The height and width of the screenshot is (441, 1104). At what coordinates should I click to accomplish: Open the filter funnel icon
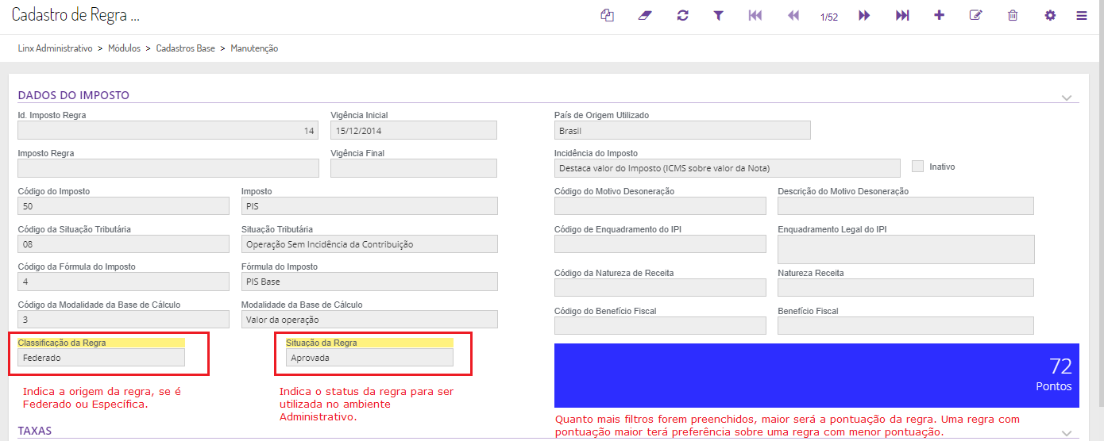click(718, 15)
